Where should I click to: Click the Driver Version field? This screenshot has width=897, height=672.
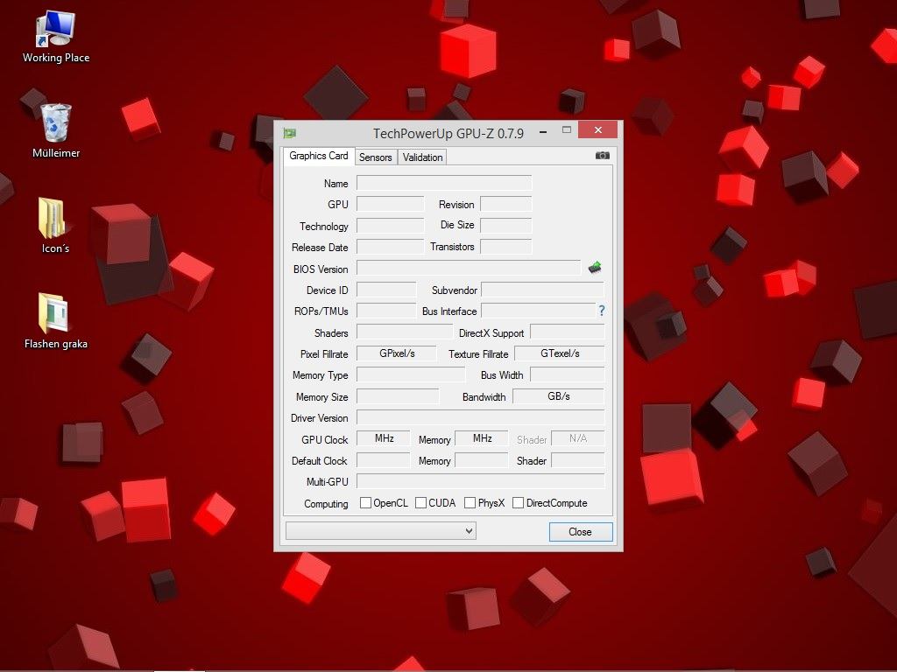coord(480,417)
